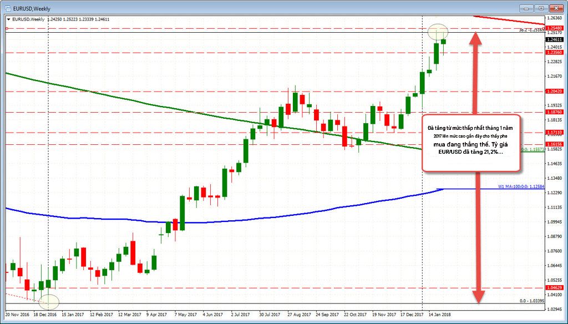Viewport: 568px width, 324px height.
Task: Minimize the EURUSD Weekly chart window
Action: coord(526,8)
